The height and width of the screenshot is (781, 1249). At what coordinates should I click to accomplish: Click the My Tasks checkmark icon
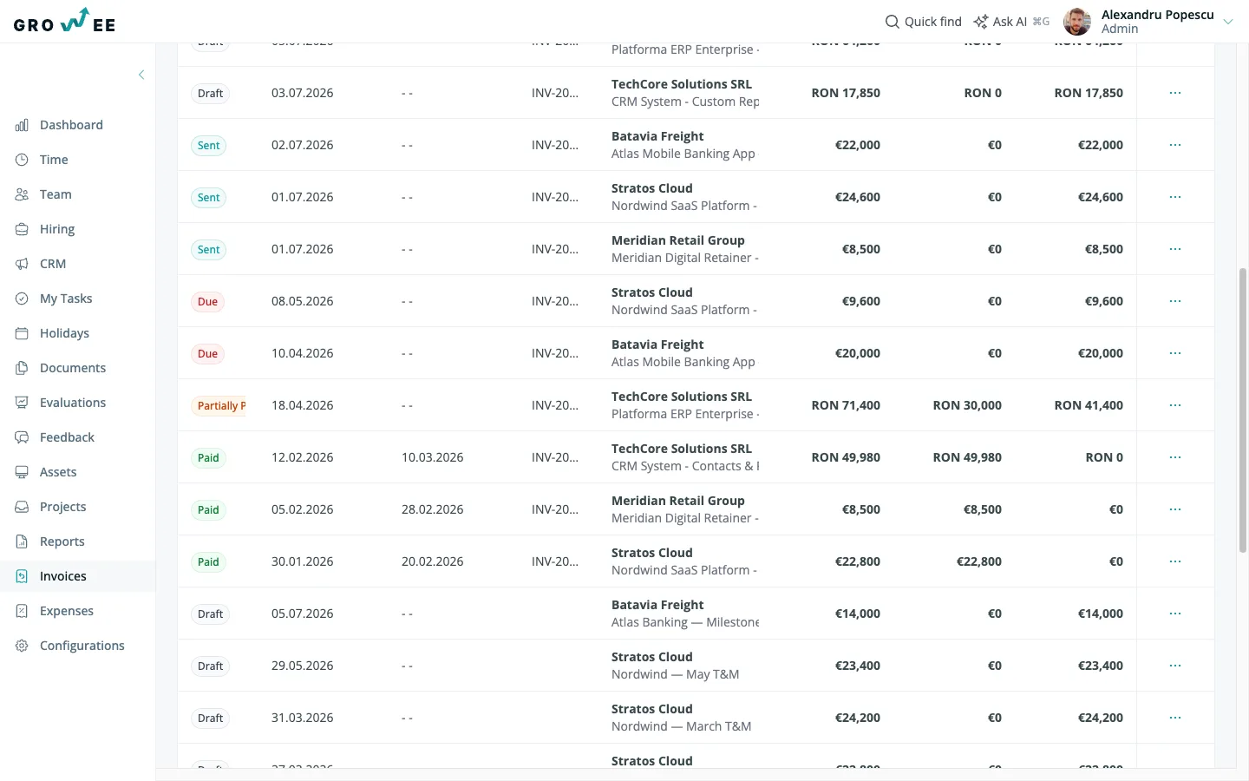[x=22, y=299]
